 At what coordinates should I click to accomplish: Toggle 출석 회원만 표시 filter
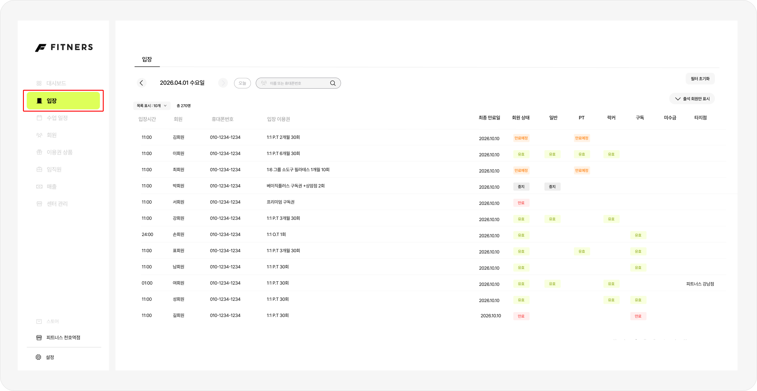(692, 99)
